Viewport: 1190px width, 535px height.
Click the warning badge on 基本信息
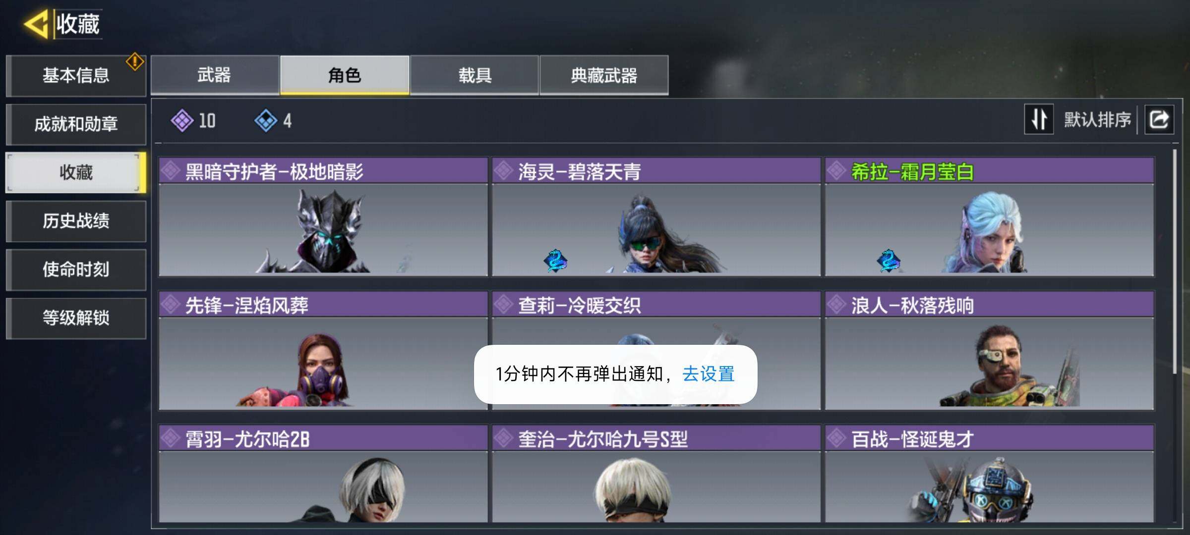point(135,62)
